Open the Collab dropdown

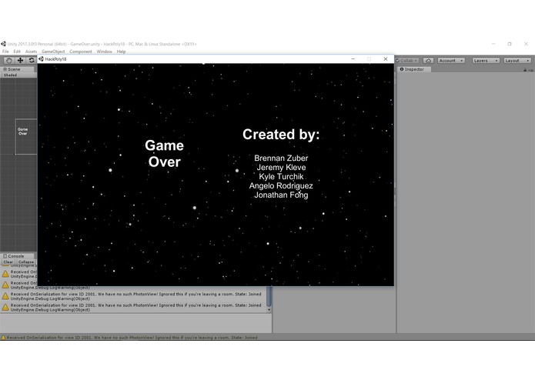406,60
